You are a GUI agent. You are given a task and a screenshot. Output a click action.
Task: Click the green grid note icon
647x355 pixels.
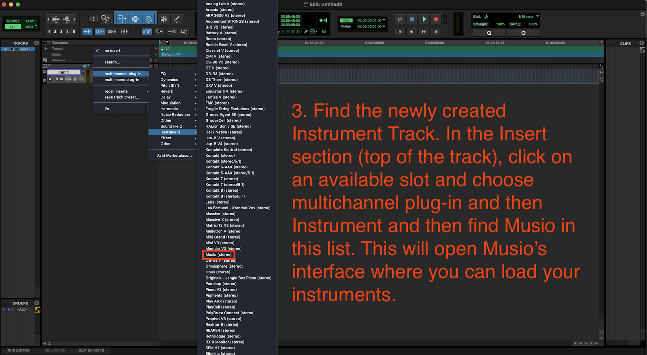[x=486, y=17]
